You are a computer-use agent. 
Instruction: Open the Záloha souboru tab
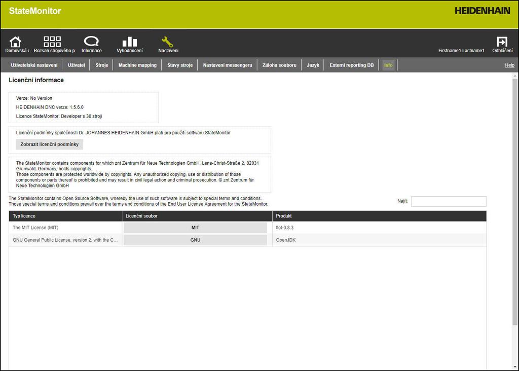pos(279,65)
